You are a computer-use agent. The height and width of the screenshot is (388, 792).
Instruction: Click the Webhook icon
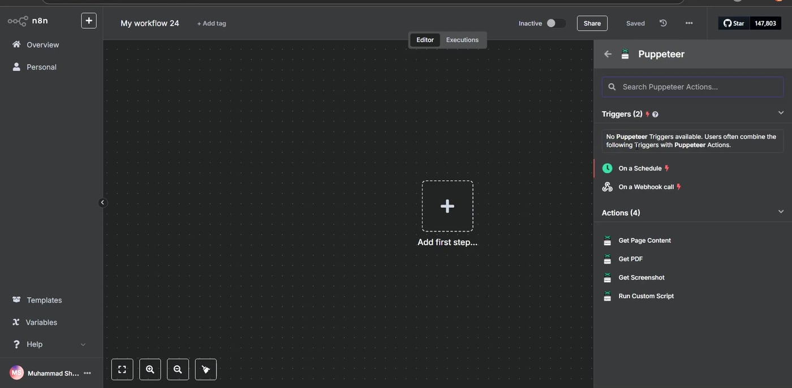pyautogui.click(x=607, y=187)
